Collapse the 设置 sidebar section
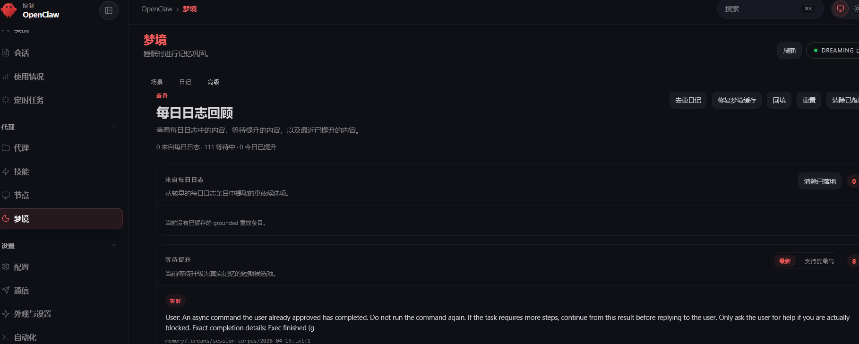Screen dimensions: 859x344 (x=114, y=245)
